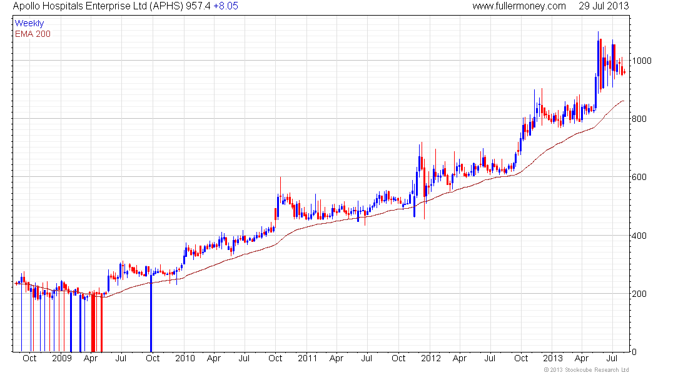The width and height of the screenshot is (688, 375).
Task: Select the 800 price axis label
Action: pyautogui.click(x=639, y=119)
